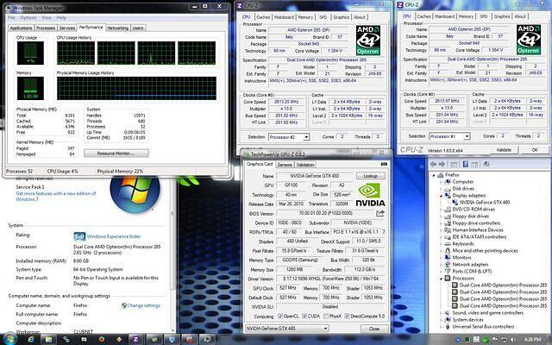Switch to the Networking tab
Image resolution: width=552 pixels, height=345 pixels.
tap(117, 28)
